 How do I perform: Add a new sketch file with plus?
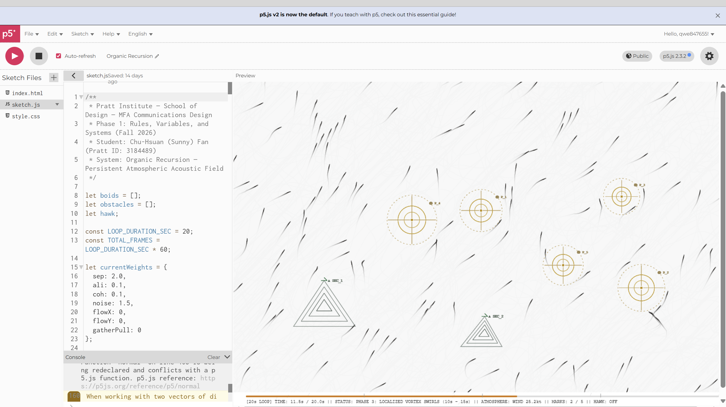[x=54, y=78]
